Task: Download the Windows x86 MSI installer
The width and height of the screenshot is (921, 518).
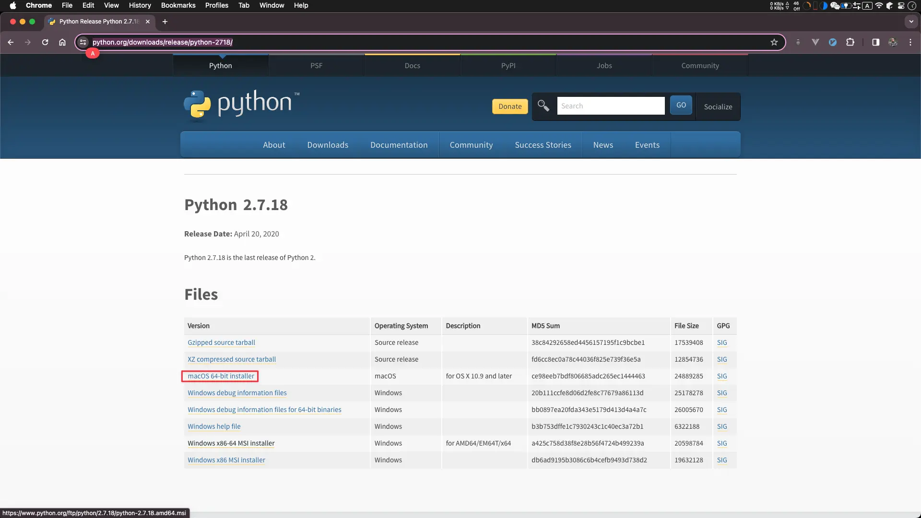Action: click(x=226, y=460)
